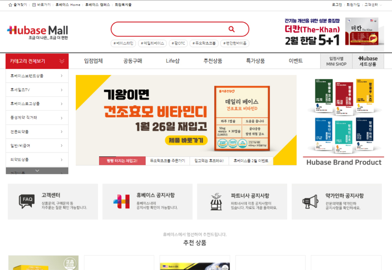Open the 추천상품 menu
This screenshot has width=392, height=270.
click(213, 61)
